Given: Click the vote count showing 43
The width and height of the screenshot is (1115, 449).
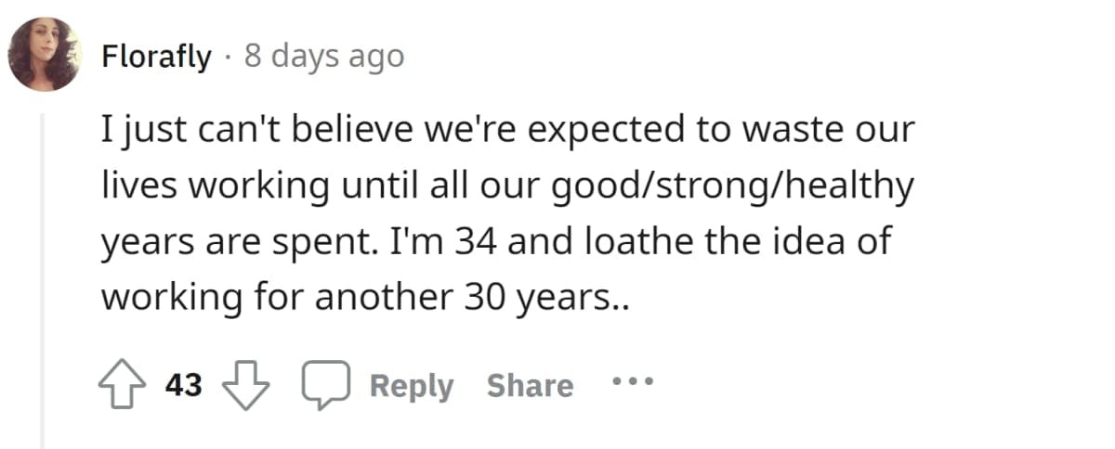Looking at the screenshot, I should pos(184,385).
